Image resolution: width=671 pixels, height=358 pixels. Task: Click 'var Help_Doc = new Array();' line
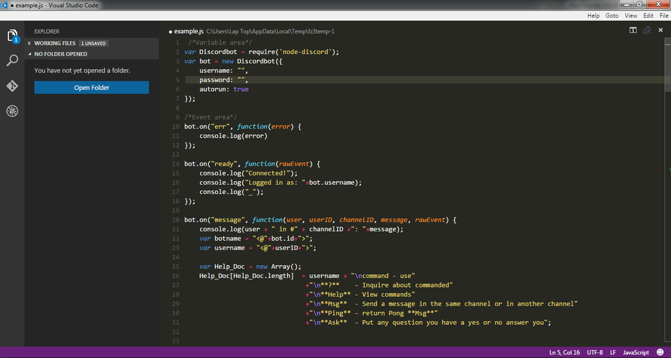pos(251,266)
